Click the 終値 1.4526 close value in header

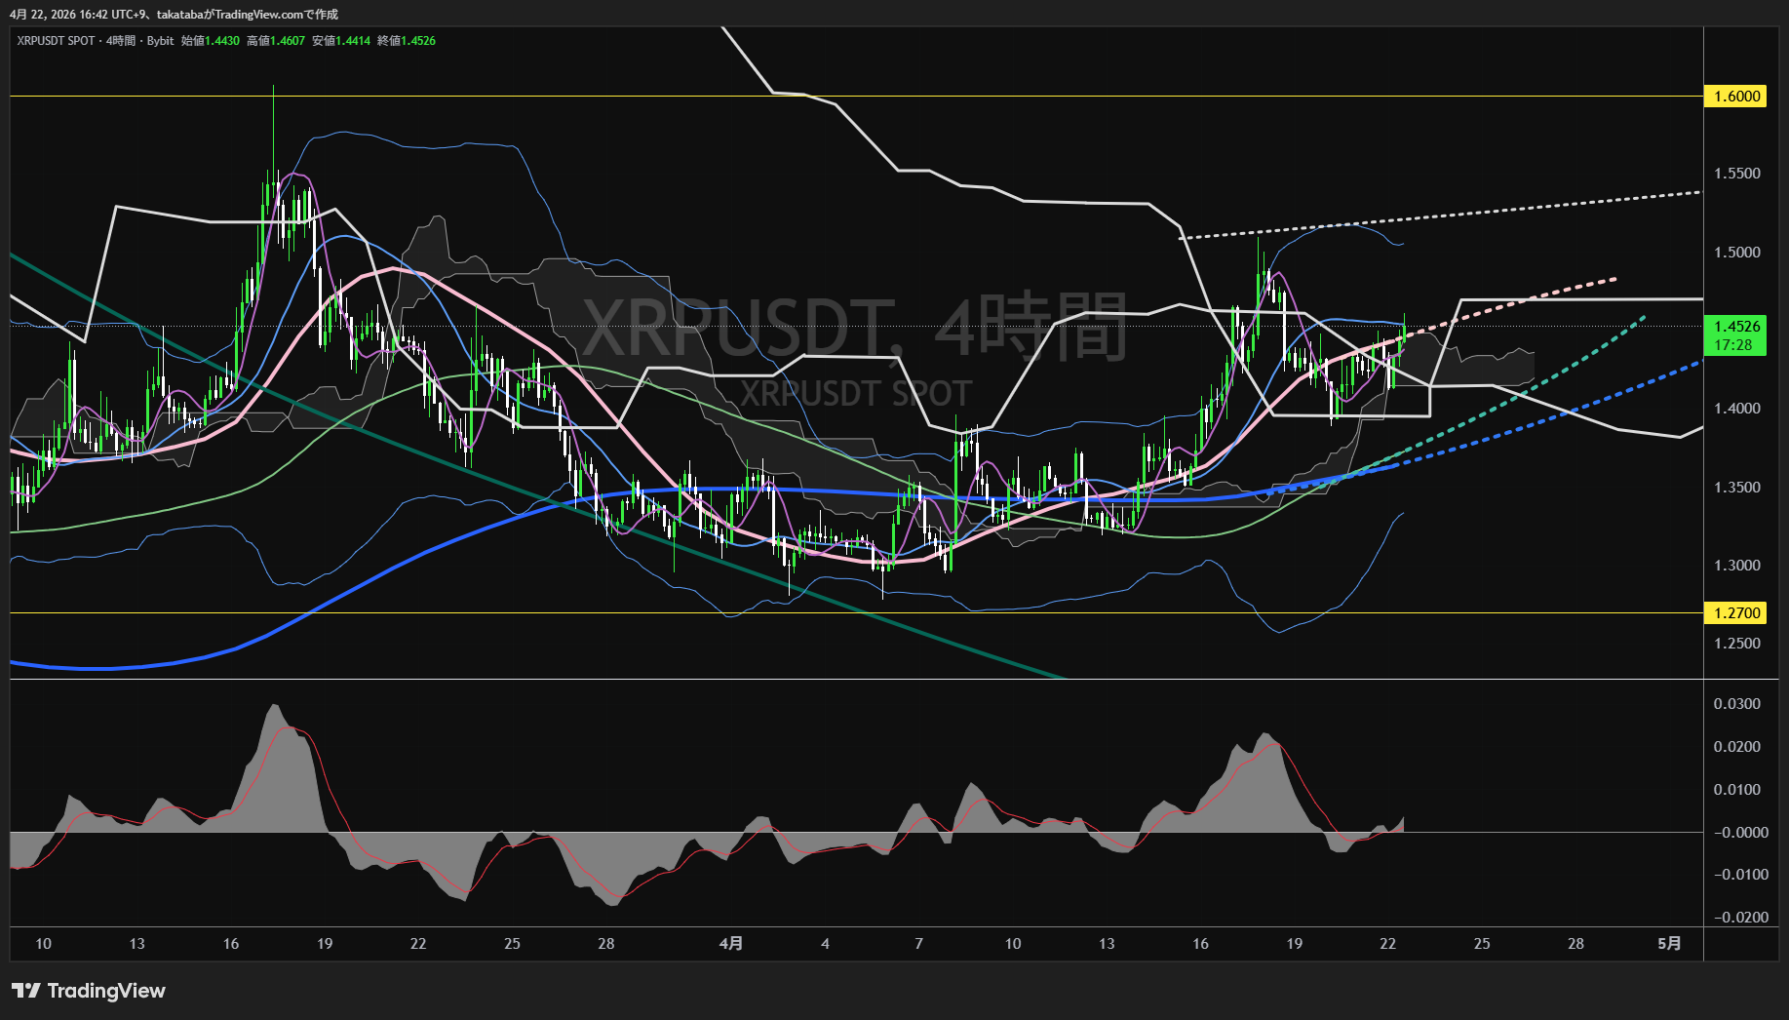407,41
